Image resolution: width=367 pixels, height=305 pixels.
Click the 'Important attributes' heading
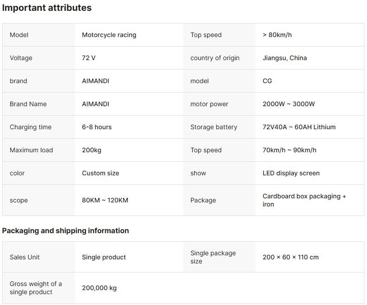pyautogui.click(x=47, y=8)
